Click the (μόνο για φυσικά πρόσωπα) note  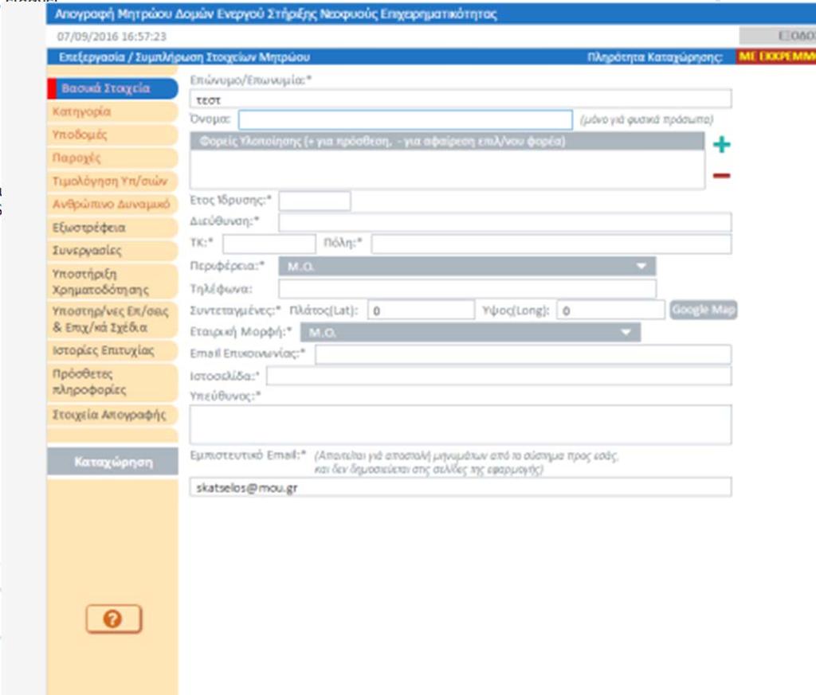pyautogui.click(x=646, y=119)
